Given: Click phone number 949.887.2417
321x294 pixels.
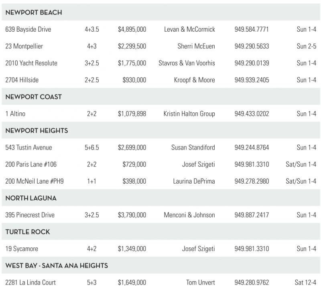Looking at the screenshot, I should [252, 215].
